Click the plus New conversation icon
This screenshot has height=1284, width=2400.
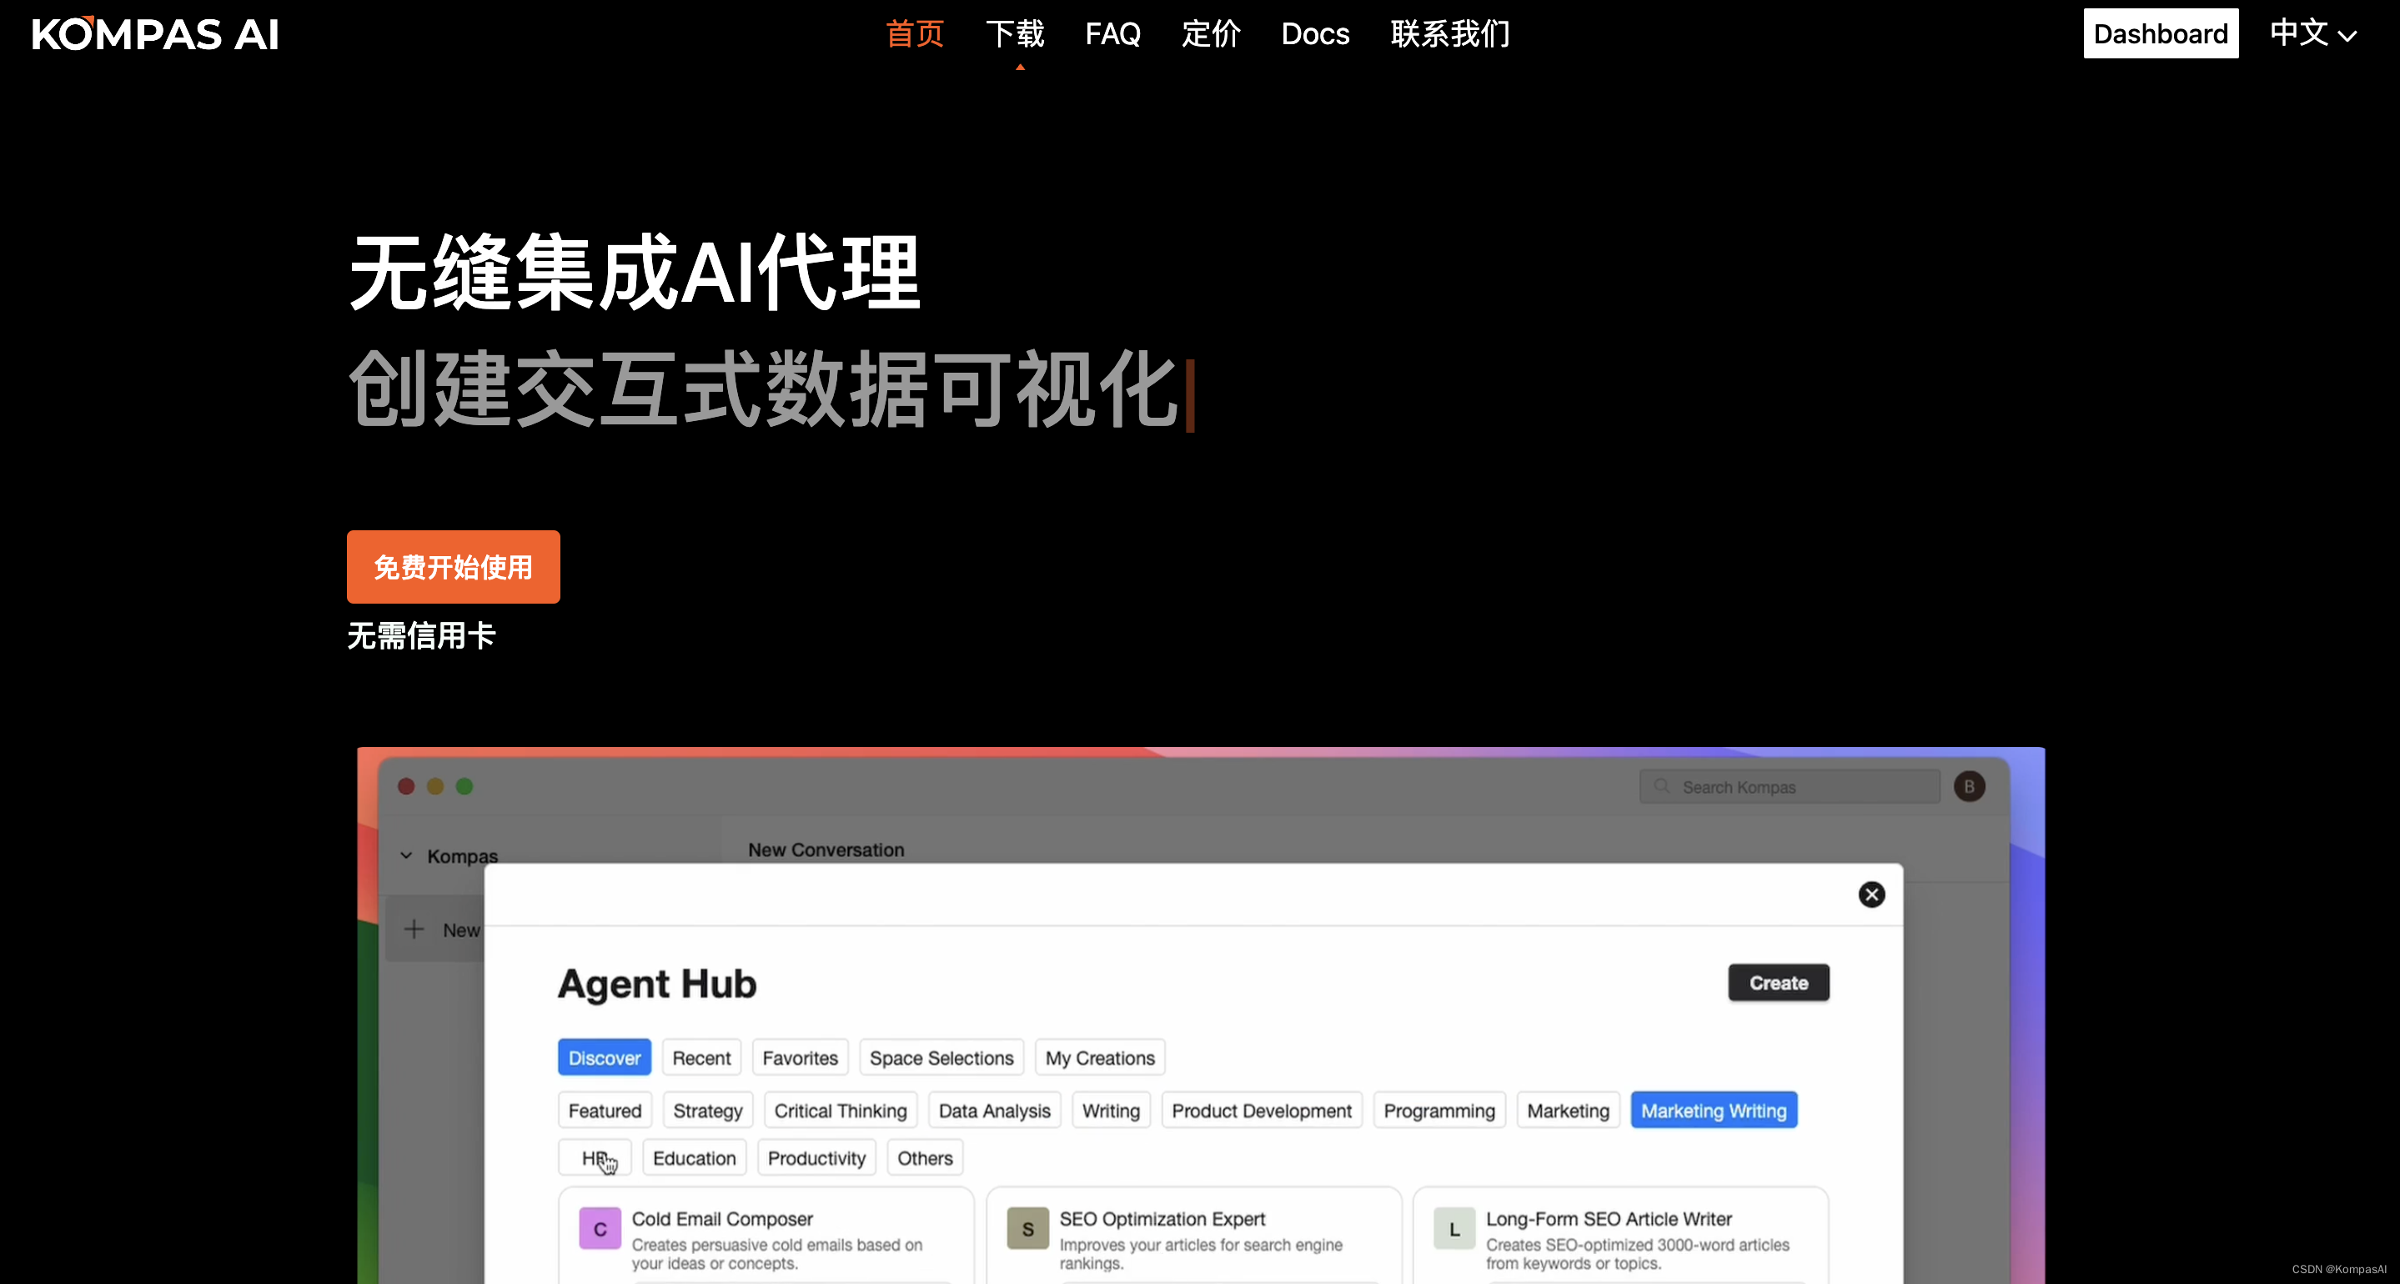pyautogui.click(x=414, y=929)
